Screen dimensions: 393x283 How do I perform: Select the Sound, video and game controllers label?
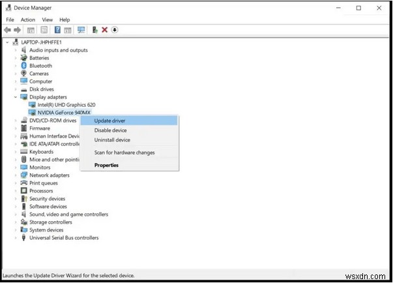pos(68,215)
